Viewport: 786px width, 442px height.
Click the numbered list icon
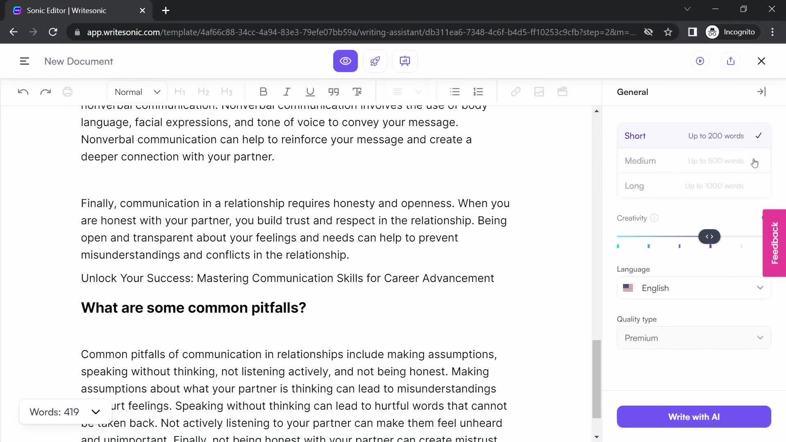[x=478, y=92]
